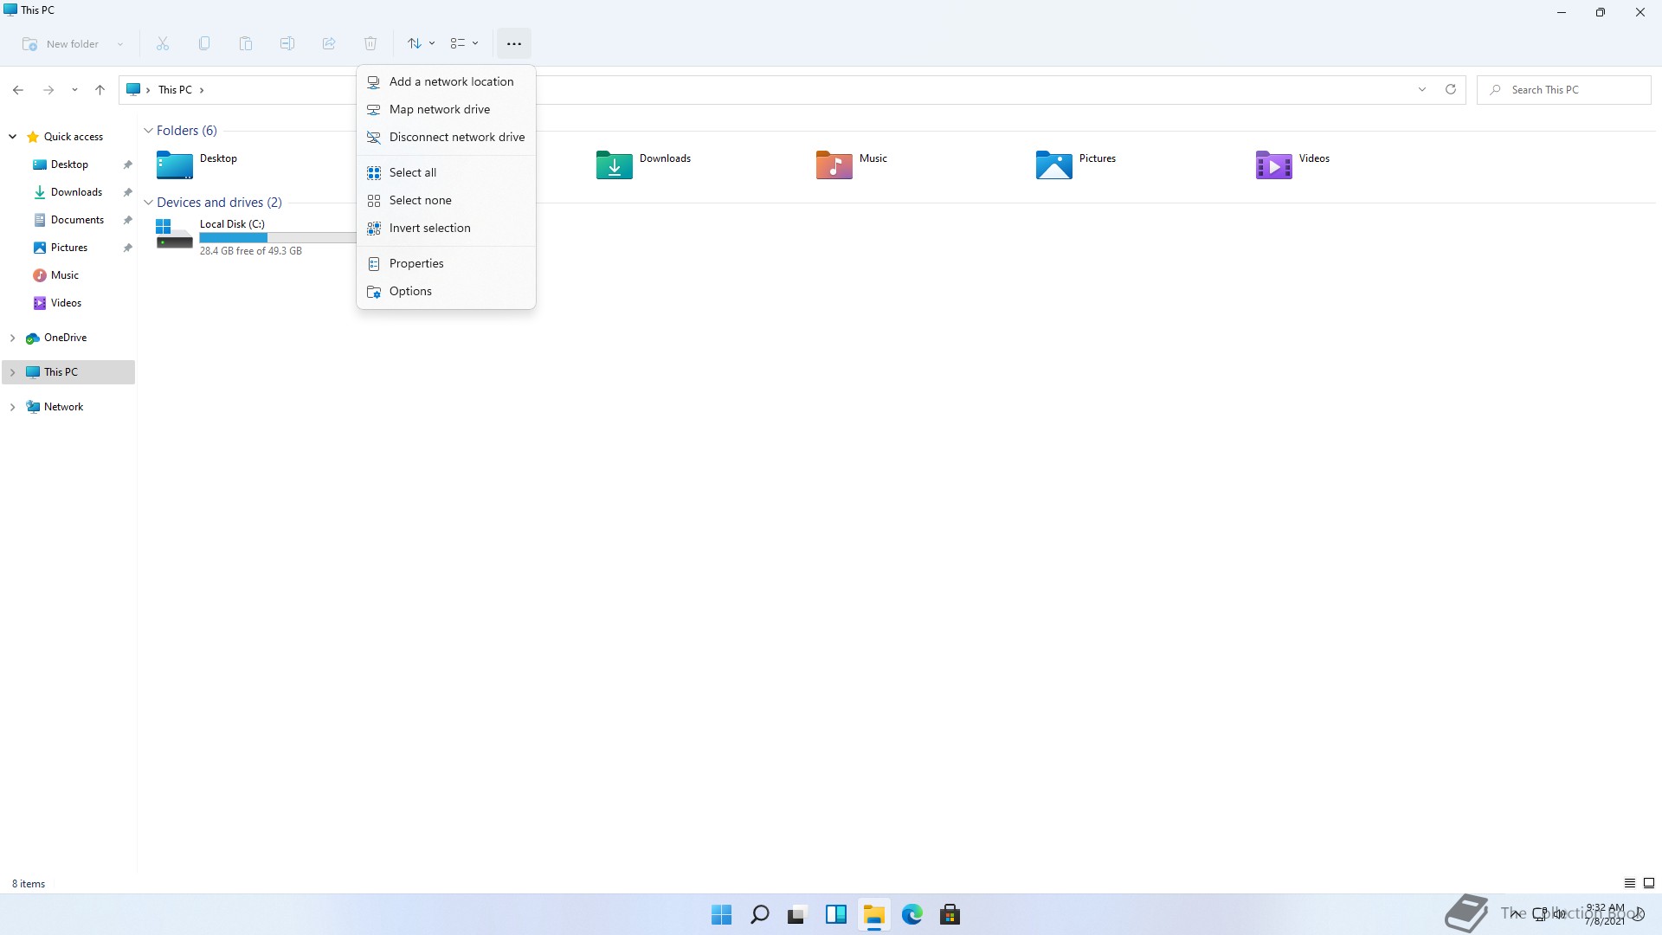
Task: Click the New folder button
Action: 61,44
